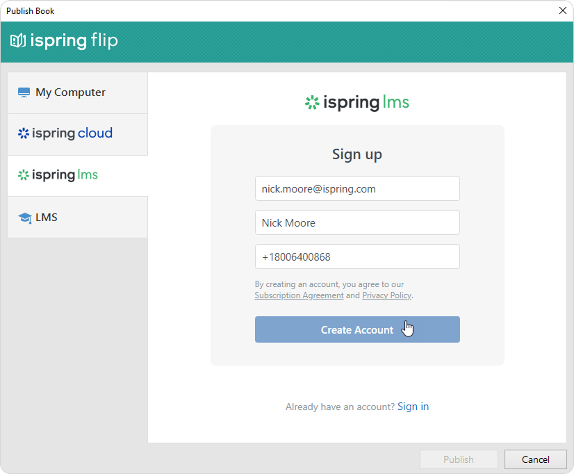Cancel the publish dialog
This screenshot has height=474, width=574.
[x=535, y=459]
